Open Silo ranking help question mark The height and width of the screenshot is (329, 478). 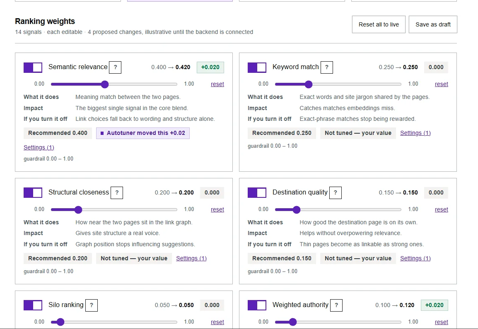92,305
